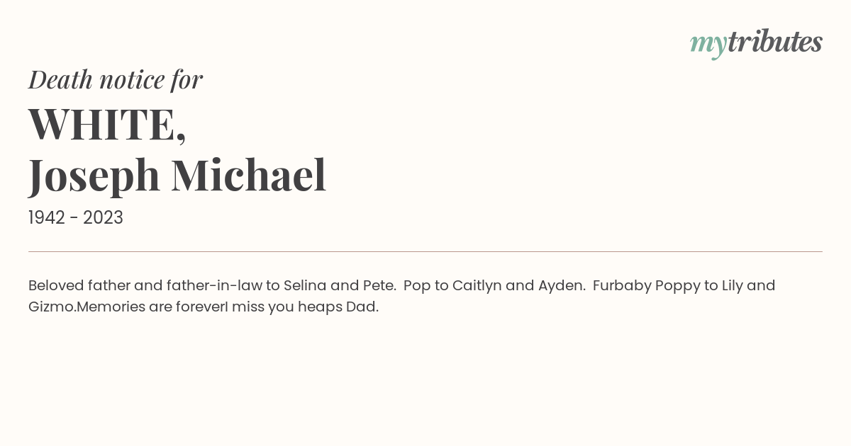The height and width of the screenshot is (446, 851).
Task: Select the death year 2023
Action: pyautogui.click(x=103, y=218)
